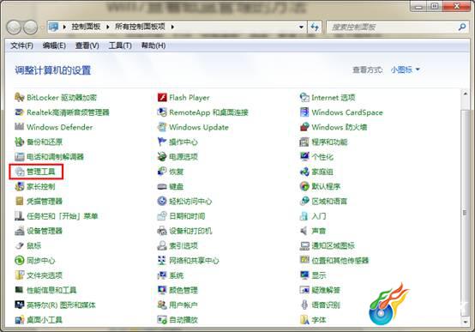Open the 英特尔(R) 图形和媒体 link
This screenshot has width=475, height=332.
point(61,305)
